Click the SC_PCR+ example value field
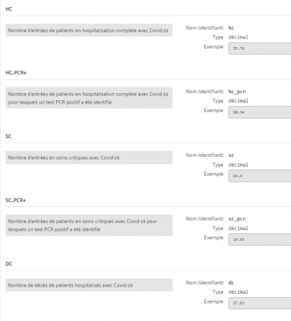Image resolution: width=291 pixels, height=321 pixels. point(259,240)
